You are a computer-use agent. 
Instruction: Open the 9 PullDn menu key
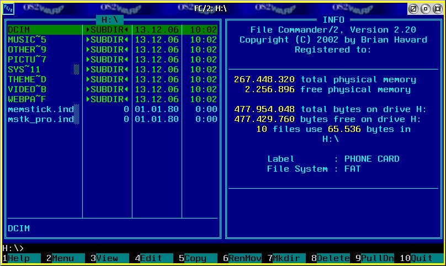(x=375, y=258)
